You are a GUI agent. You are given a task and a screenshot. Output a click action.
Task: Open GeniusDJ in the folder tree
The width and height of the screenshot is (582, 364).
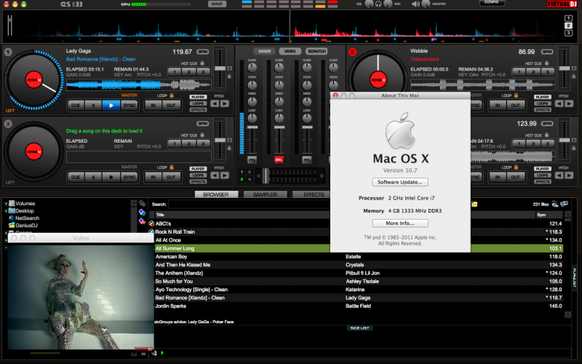pos(26,225)
